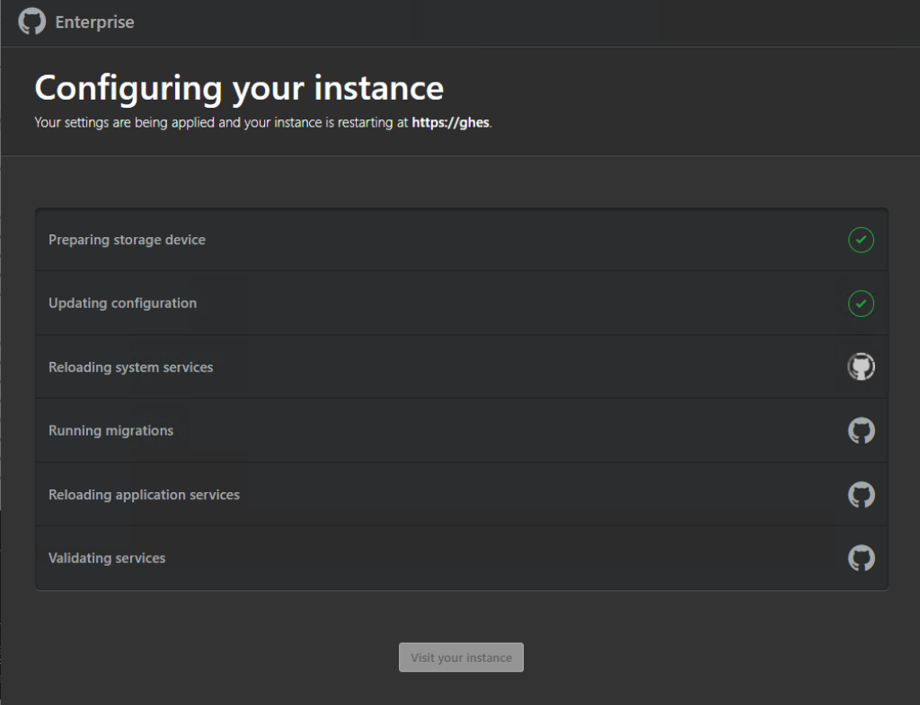Click Octocat icon for Validating services

click(862, 558)
